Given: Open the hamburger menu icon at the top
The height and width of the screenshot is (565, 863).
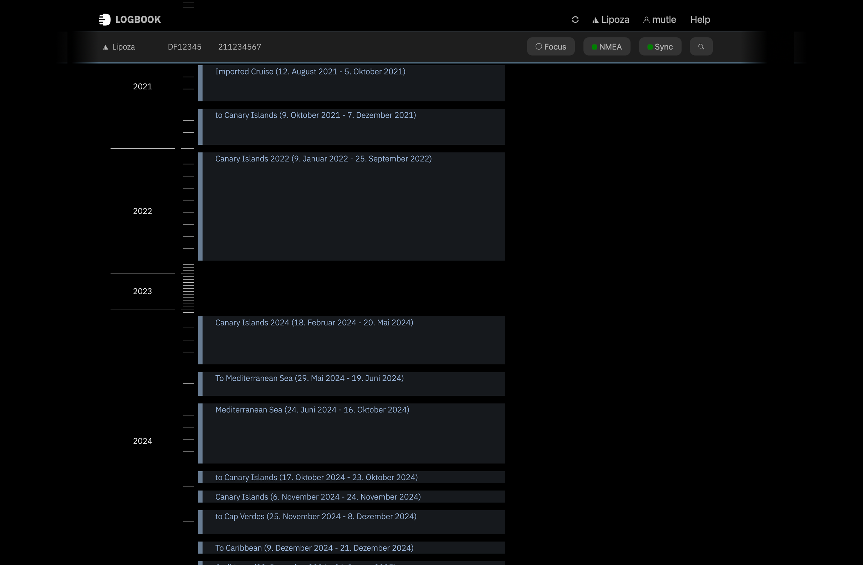Looking at the screenshot, I should click(x=189, y=5).
